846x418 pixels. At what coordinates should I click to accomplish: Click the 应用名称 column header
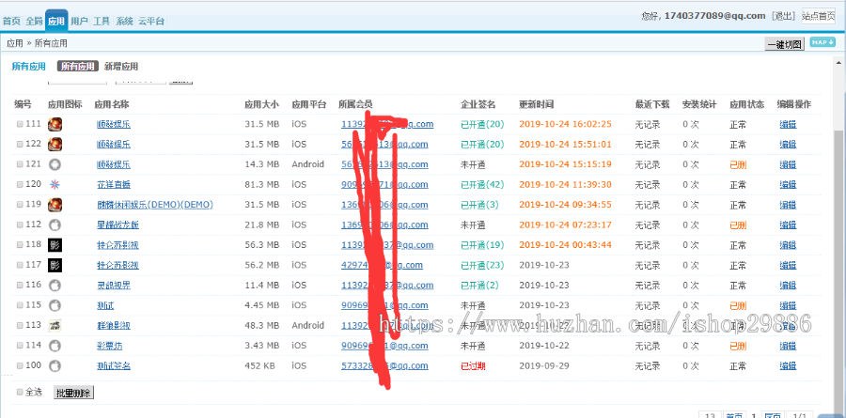click(112, 104)
